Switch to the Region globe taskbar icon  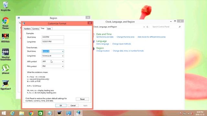[78, 113]
